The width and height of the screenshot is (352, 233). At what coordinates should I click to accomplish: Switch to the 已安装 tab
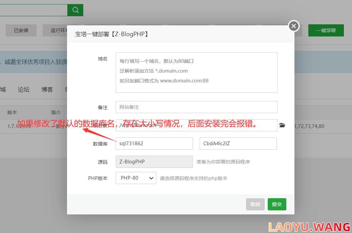[21, 30]
